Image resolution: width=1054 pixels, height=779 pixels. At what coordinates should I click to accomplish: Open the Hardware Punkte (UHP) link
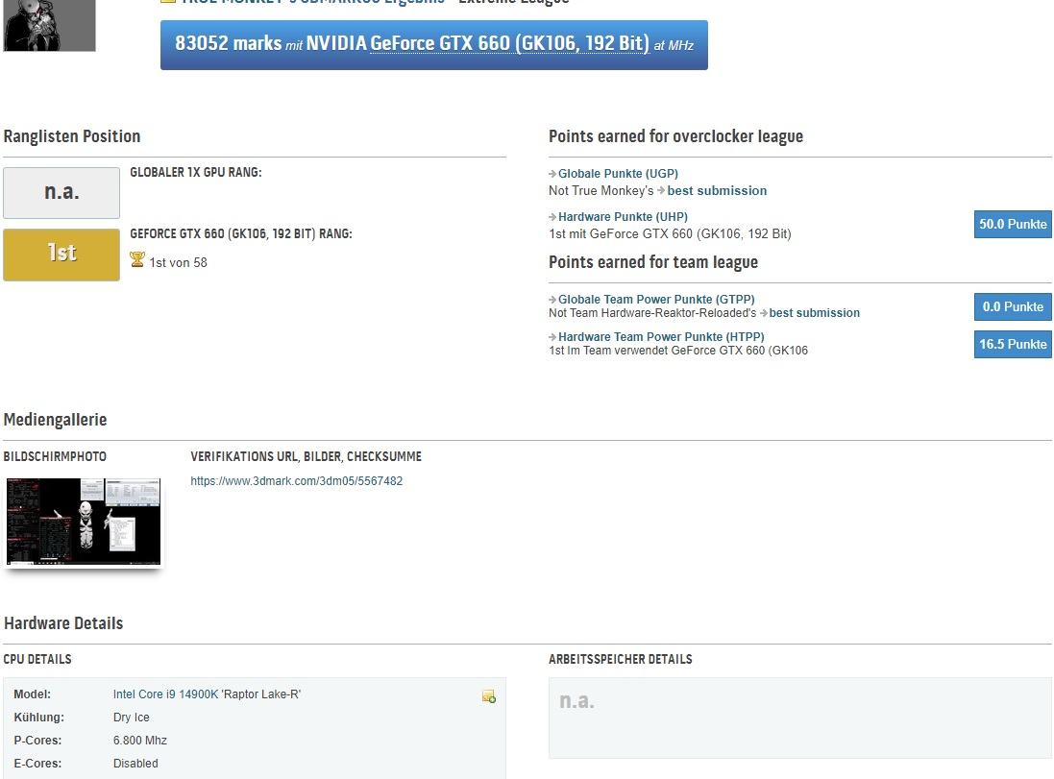(623, 216)
